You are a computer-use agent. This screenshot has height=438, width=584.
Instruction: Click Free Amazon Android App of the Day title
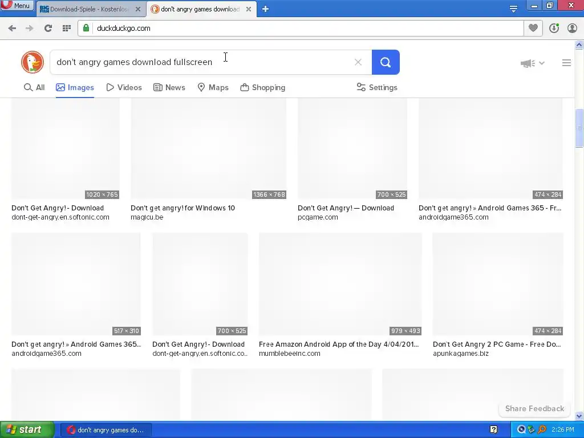[339, 344]
